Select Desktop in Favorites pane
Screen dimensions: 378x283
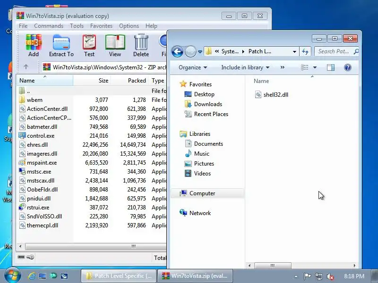pos(204,94)
